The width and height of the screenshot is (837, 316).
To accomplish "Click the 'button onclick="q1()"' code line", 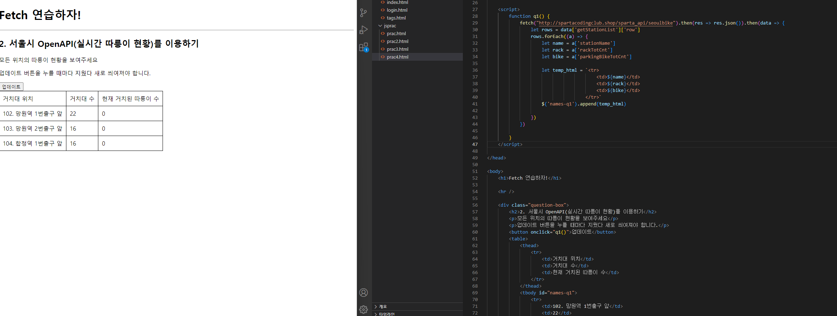I will tap(563, 232).
